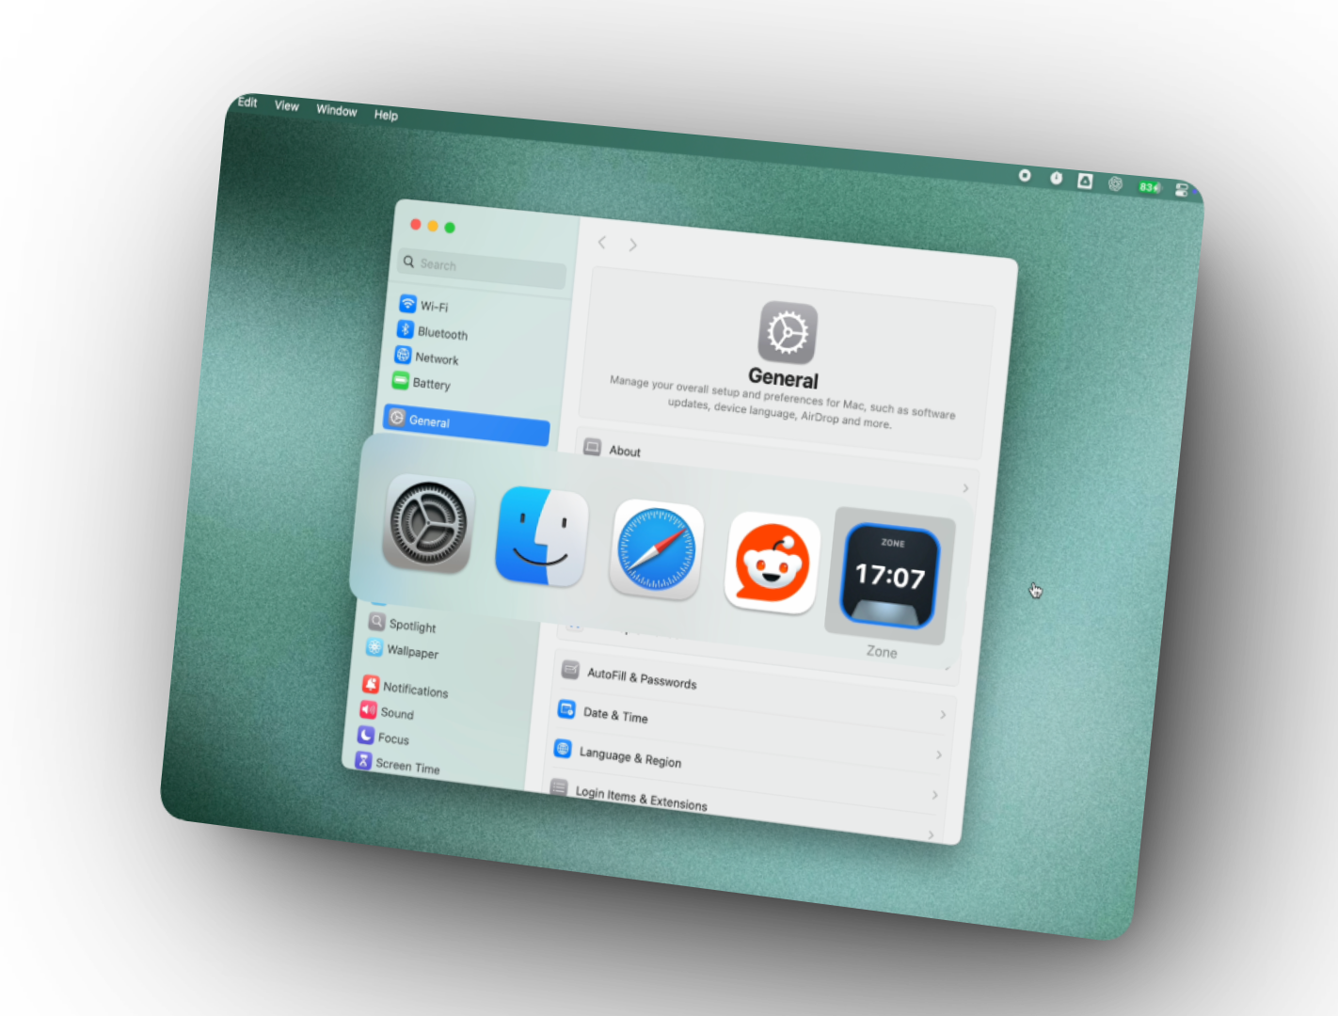Open the Edit menu
The image size is (1338, 1016).
click(x=247, y=102)
